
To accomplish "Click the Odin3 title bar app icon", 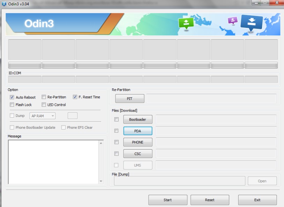I will (x=4, y=4).
